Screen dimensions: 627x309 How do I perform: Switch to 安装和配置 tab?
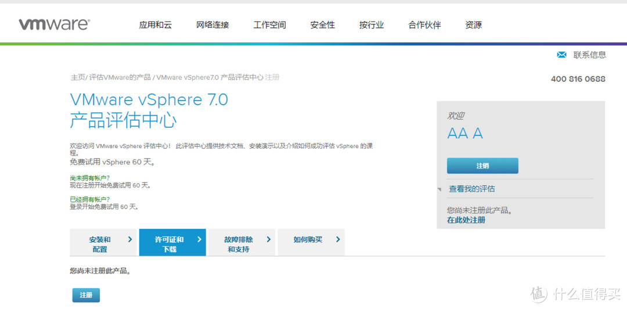103,243
